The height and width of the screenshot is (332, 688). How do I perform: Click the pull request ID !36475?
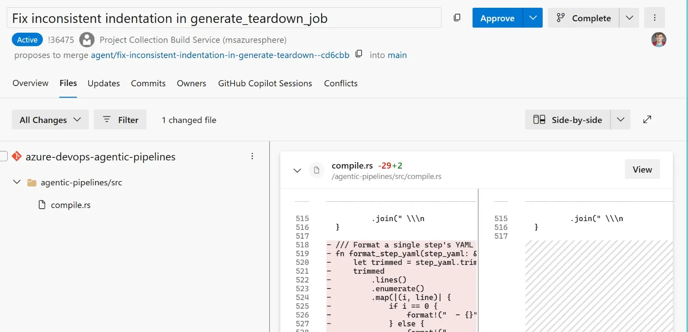click(x=61, y=40)
